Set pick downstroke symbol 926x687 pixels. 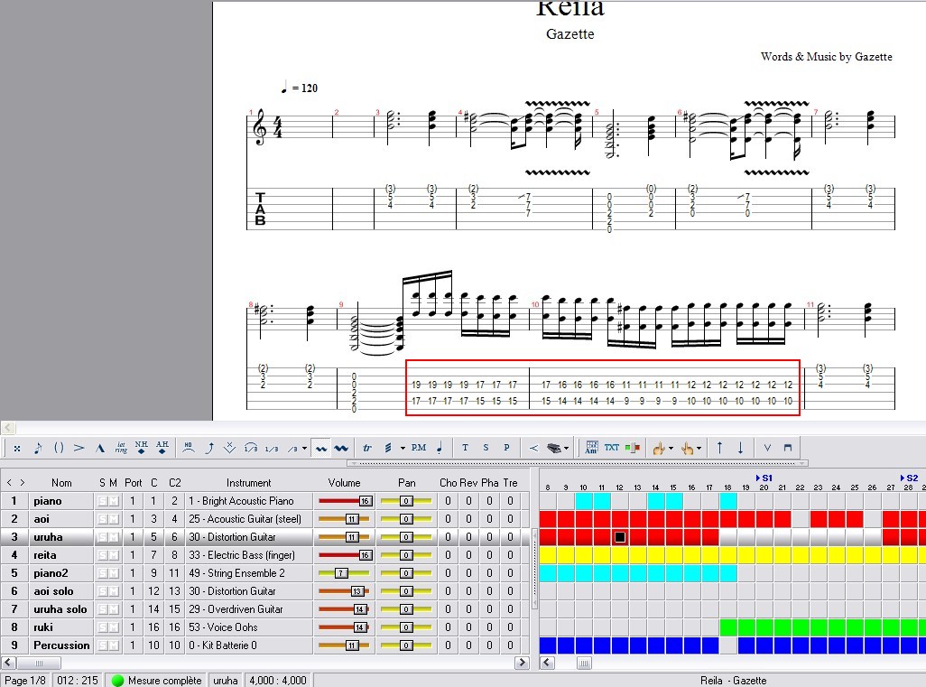[787, 448]
